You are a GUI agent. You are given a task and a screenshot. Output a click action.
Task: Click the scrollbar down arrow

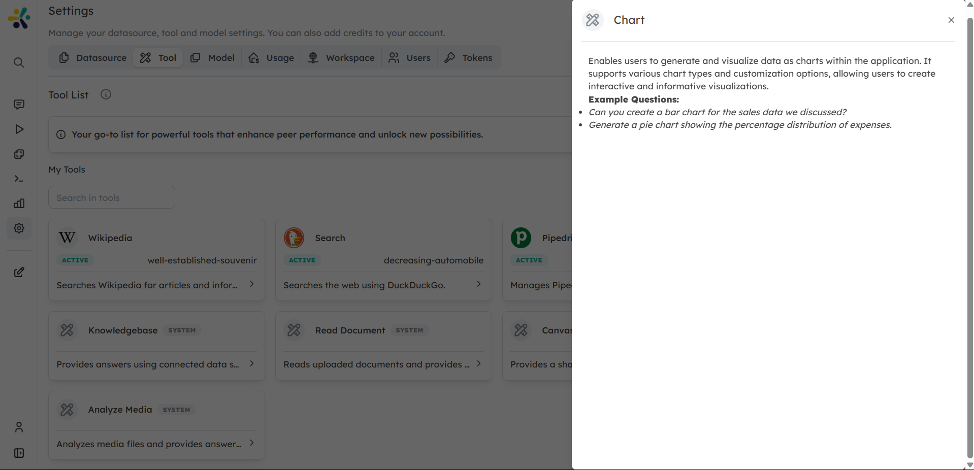(x=969, y=465)
